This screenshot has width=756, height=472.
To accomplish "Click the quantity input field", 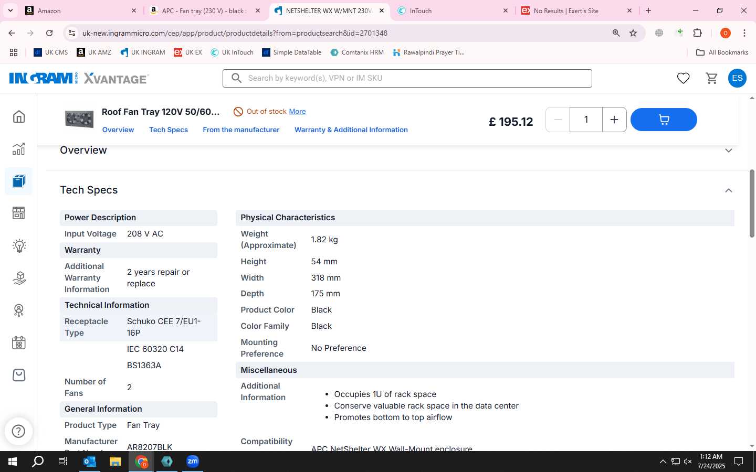I will [x=586, y=120].
